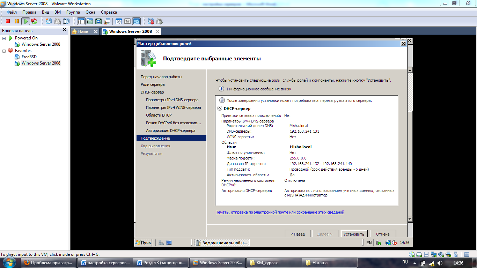Open the ВМ menu
477x268 pixels.
58,12
